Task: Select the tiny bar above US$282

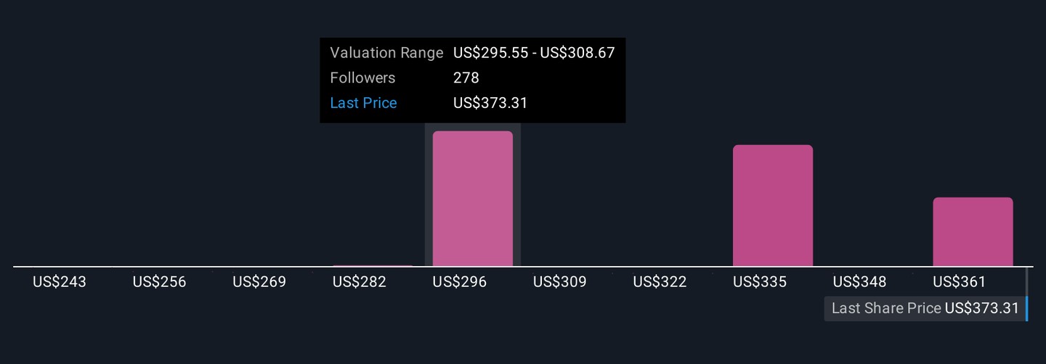Action: [x=372, y=265]
